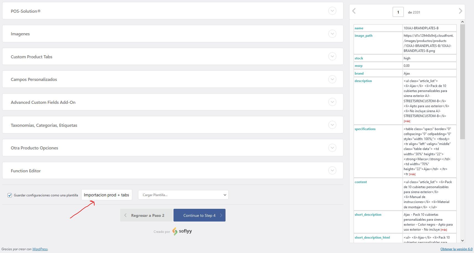The width and height of the screenshot is (474, 253).
Task: Click the Otra Producto Opciones title
Action: (x=35, y=148)
